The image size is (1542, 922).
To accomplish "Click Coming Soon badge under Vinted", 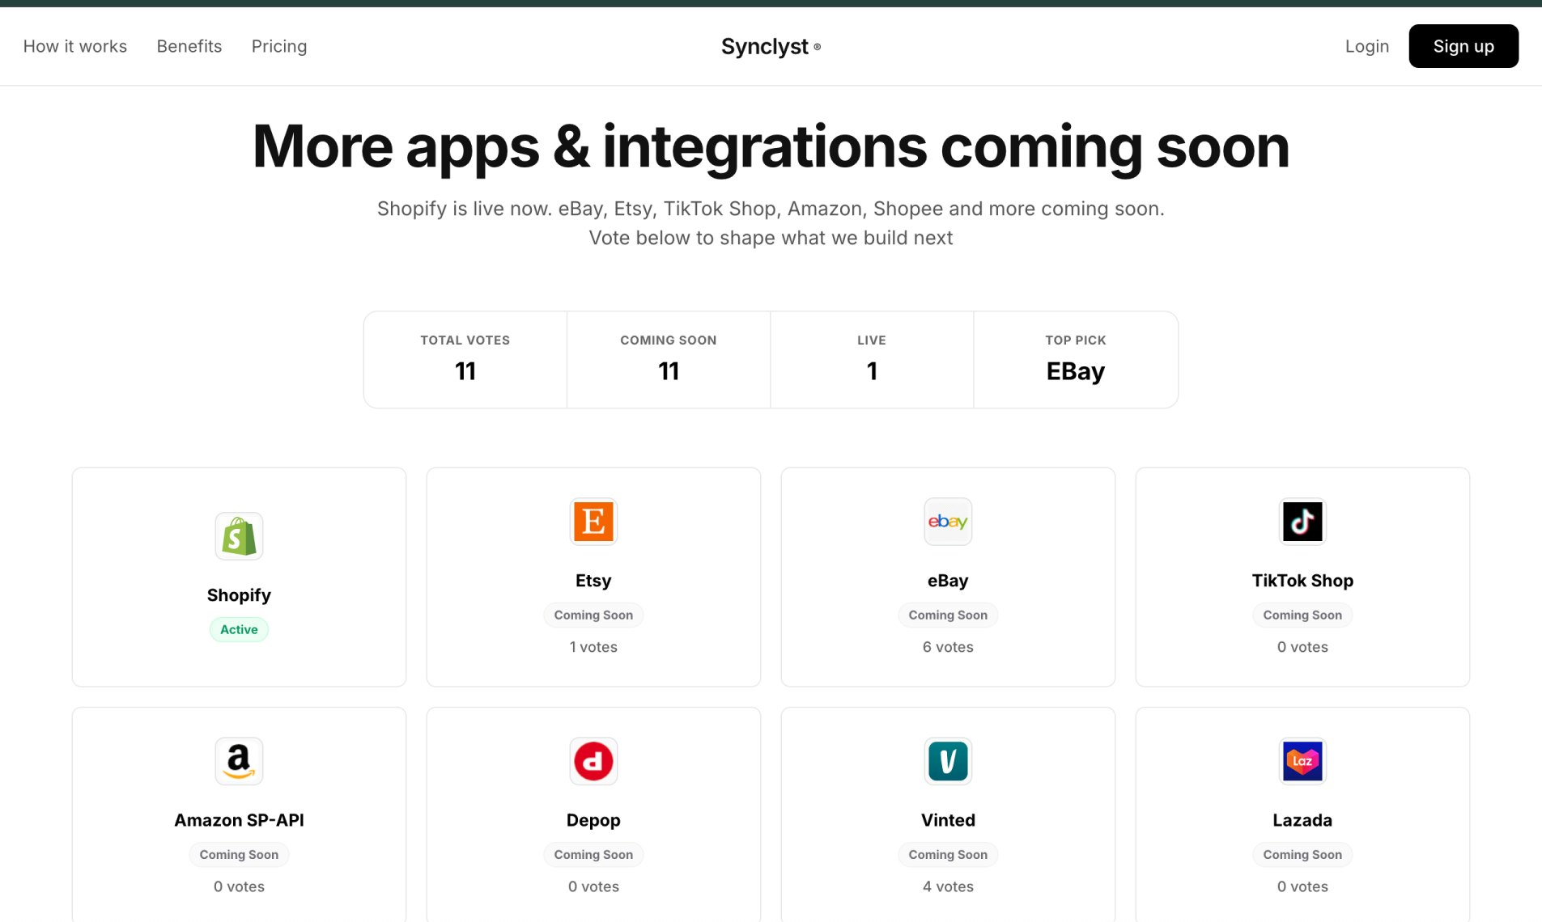I will click(948, 854).
